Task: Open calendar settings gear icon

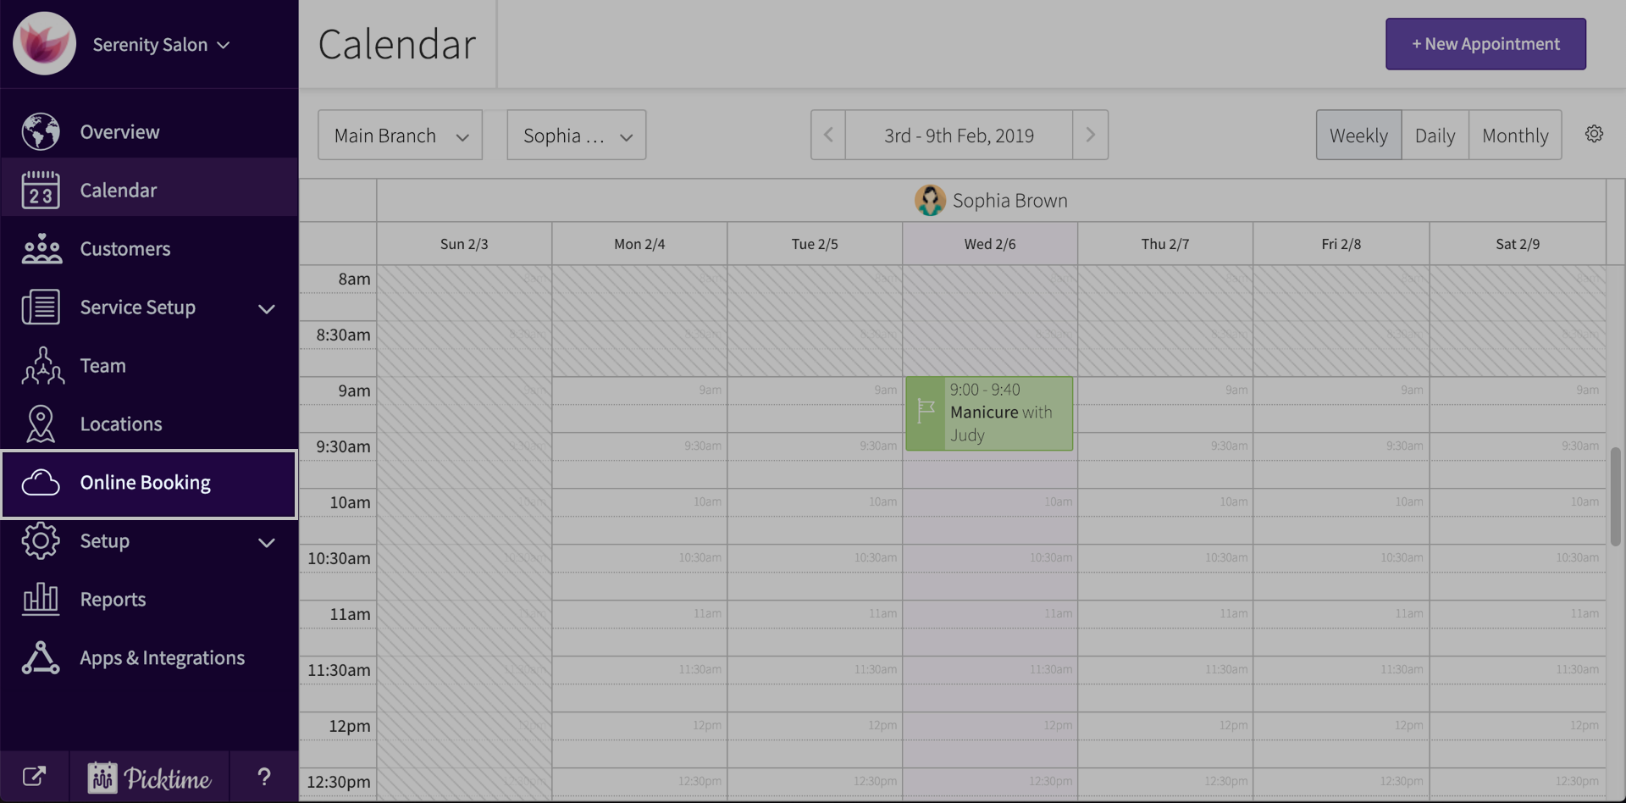Action: pos(1594,134)
